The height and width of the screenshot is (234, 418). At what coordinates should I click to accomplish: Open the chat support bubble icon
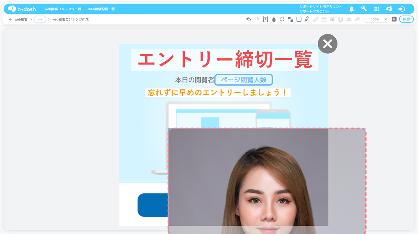click(x=389, y=9)
